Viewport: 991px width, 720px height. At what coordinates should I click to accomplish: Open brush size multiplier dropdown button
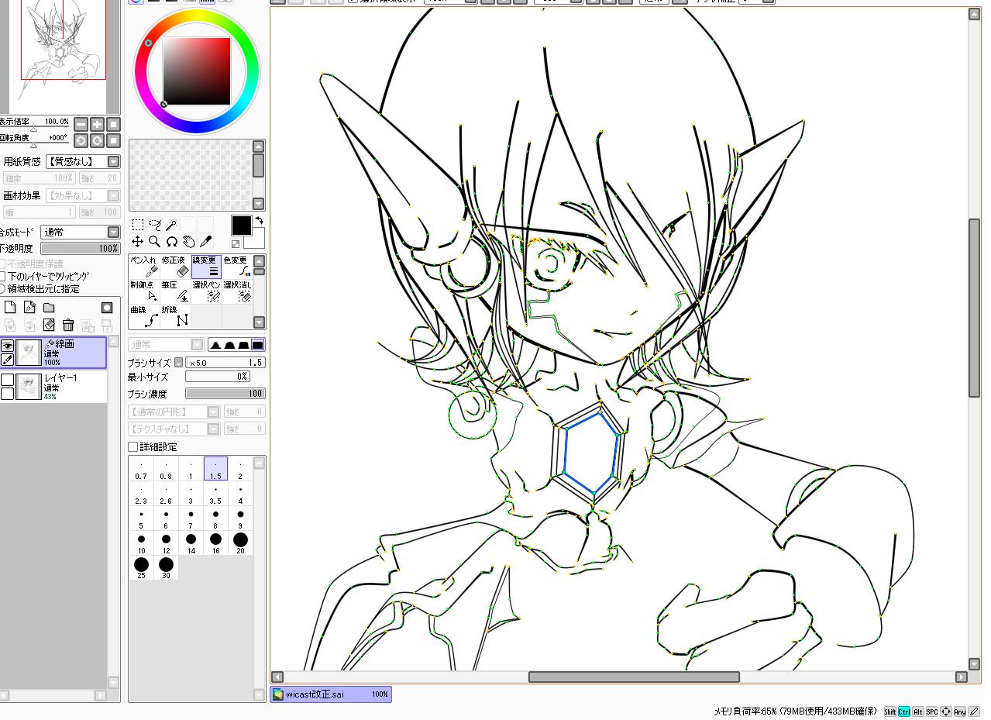point(178,363)
